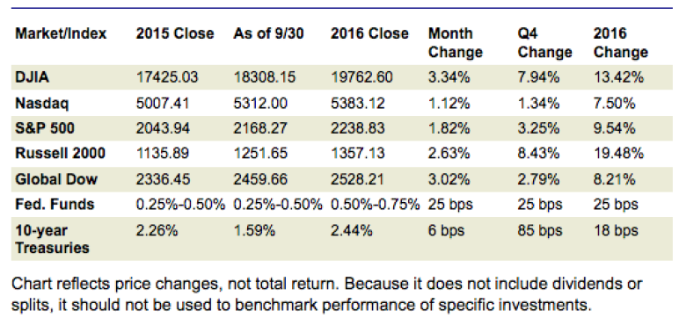Select the 2016 Change column header
679x318 pixels.
[x=621, y=43]
